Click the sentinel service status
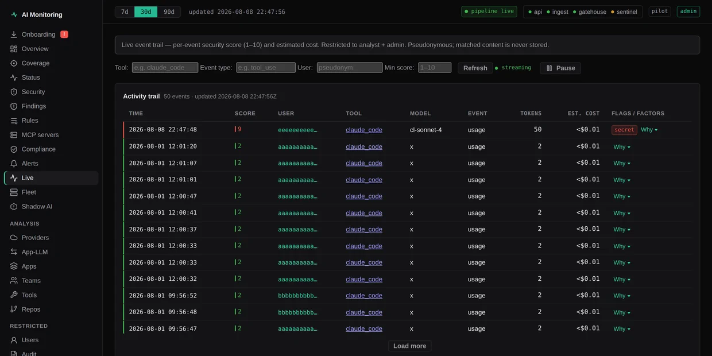The width and height of the screenshot is (712, 356). coord(624,12)
